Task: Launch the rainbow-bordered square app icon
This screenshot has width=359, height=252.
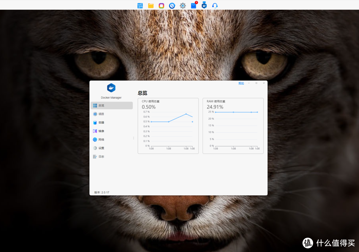Action: (x=162, y=6)
